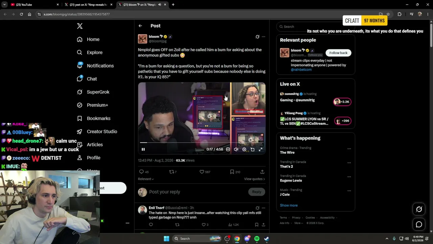Screen dimensions: 433x244
Task: Open picture-in-picture for the video
Action: pyautogui.click(x=252, y=149)
